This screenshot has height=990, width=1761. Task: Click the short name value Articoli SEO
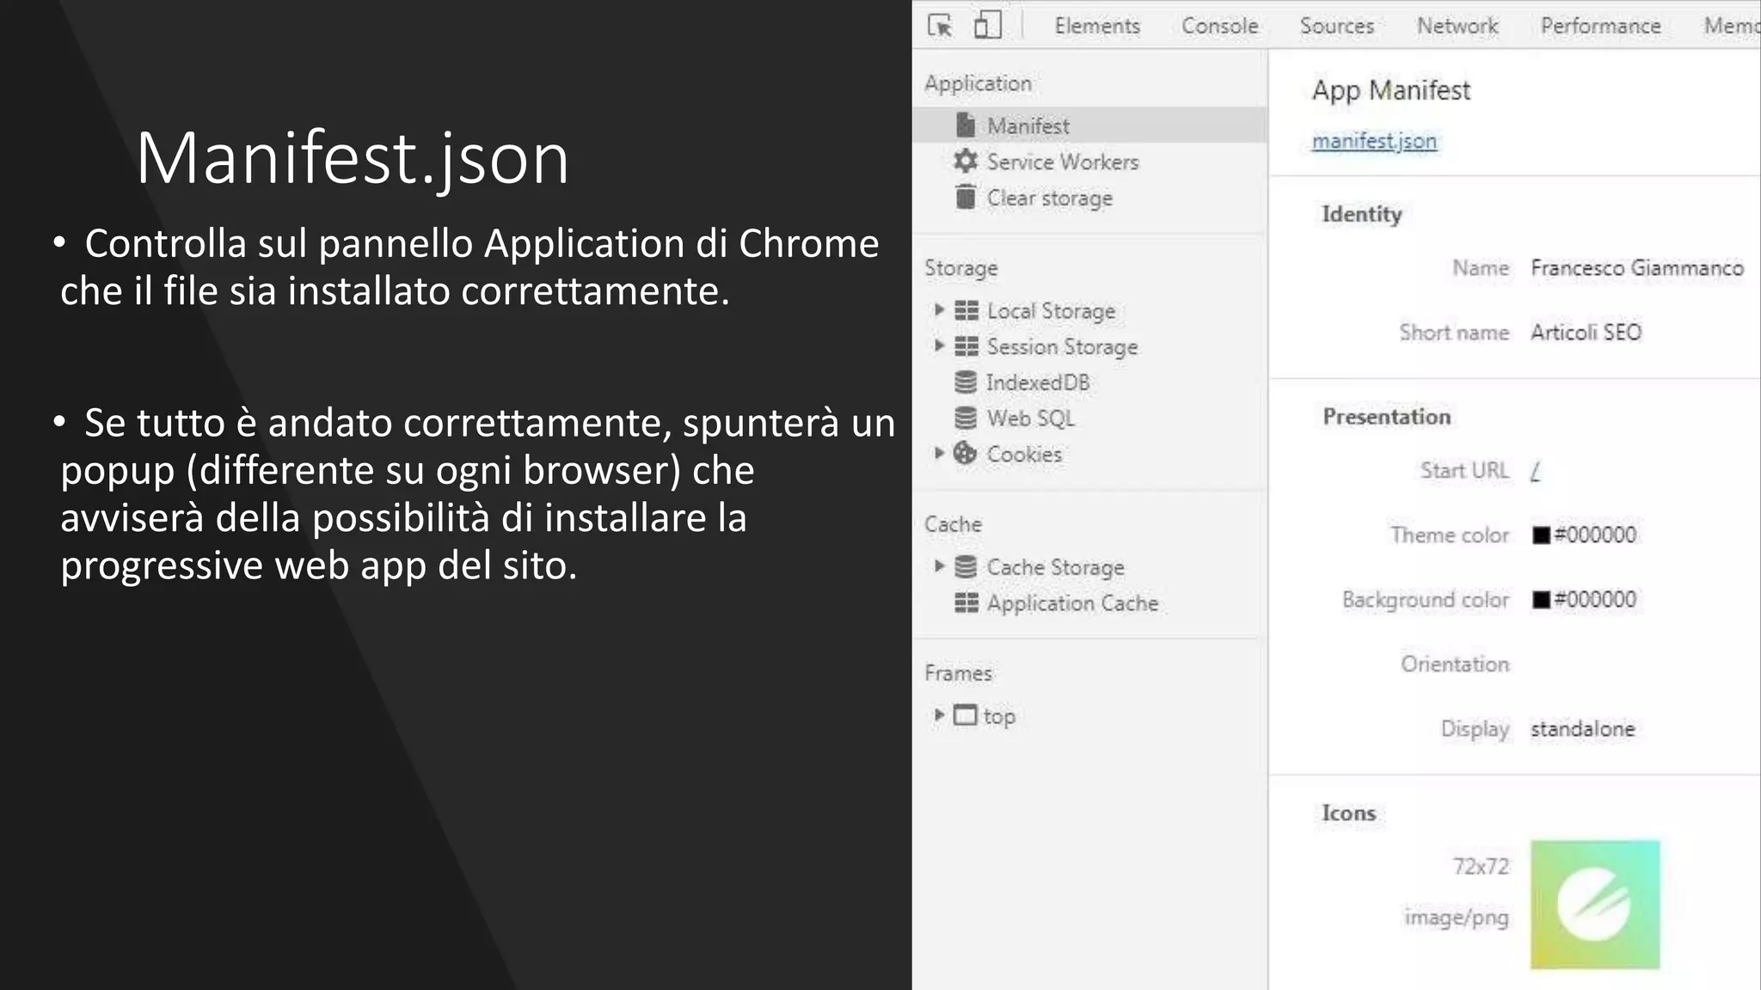[x=1586, y=333]
